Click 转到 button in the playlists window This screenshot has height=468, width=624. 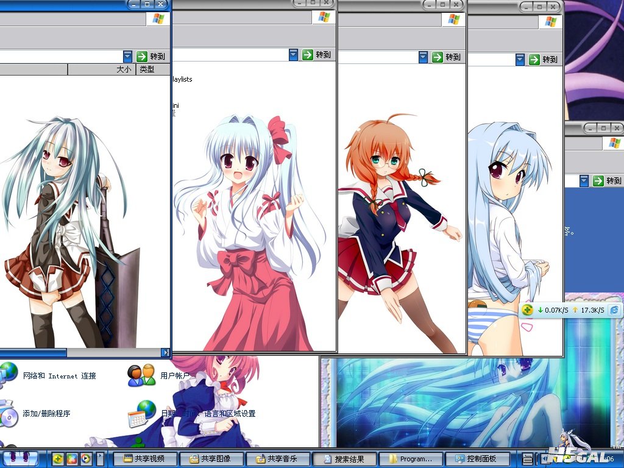click(317, 55)
